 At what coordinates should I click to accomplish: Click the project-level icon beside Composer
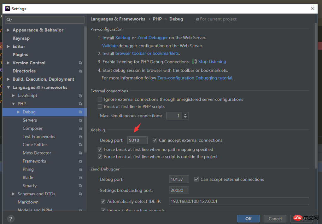[x=80, y=129]
